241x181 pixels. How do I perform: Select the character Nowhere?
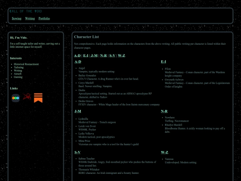pos(170,118)
